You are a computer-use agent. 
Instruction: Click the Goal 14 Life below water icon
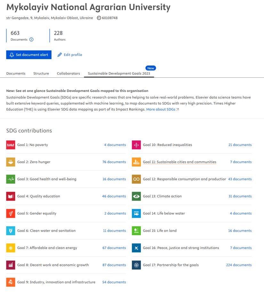click(x=136, y=213)
